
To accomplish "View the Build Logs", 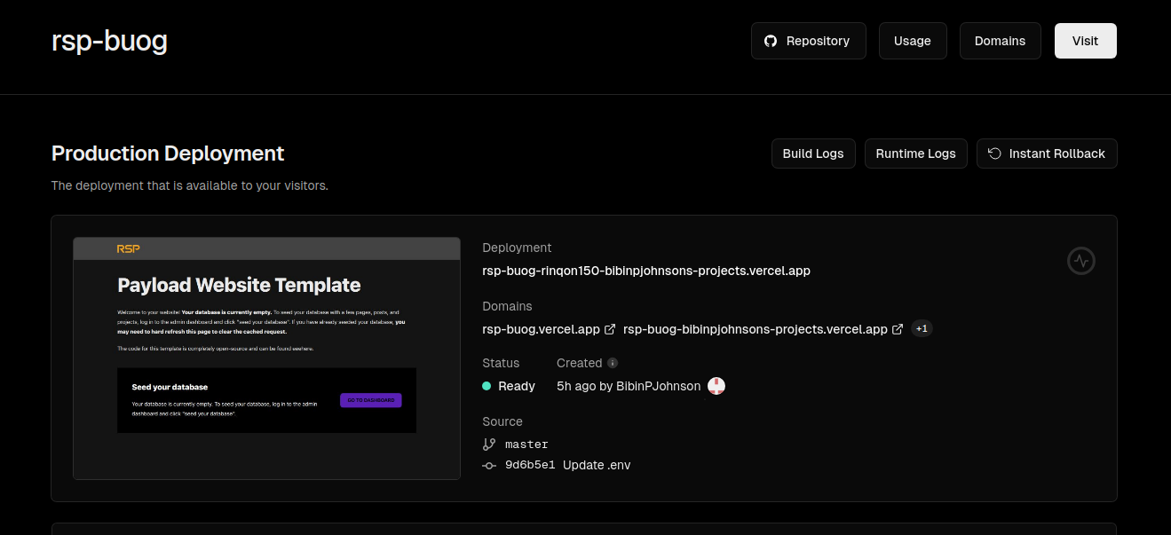I will point(812,153).
